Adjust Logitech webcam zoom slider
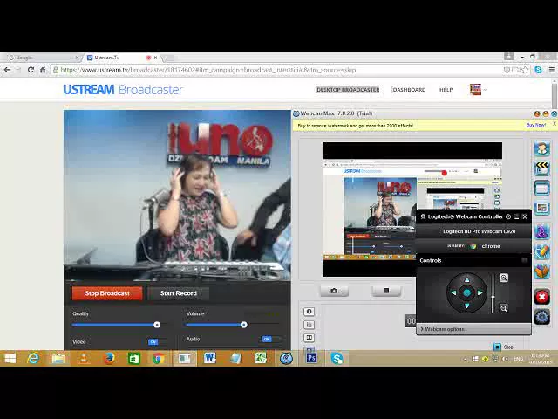Image resolution: width=558 pixels, height=419 pixels. [493, 297]
